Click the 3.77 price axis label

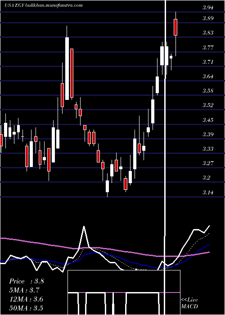208,48
